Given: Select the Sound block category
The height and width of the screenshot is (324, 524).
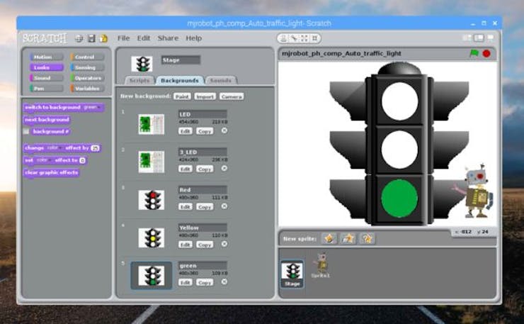Looking at the screenshot, I should point(47,78).
